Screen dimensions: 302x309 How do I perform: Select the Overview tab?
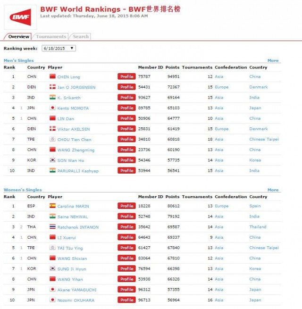18,36
